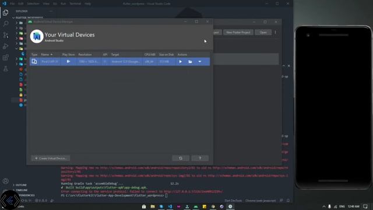Collapse the FLUTTER_WORDPRESS explorer root folder

click(x=28, y=17)
